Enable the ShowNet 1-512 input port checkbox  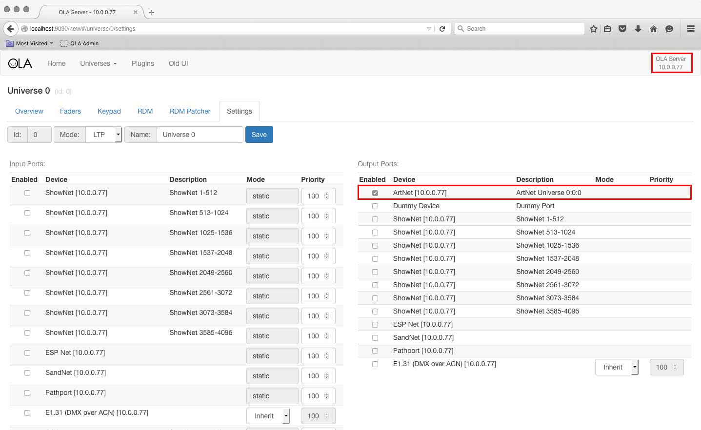point(27,193)
